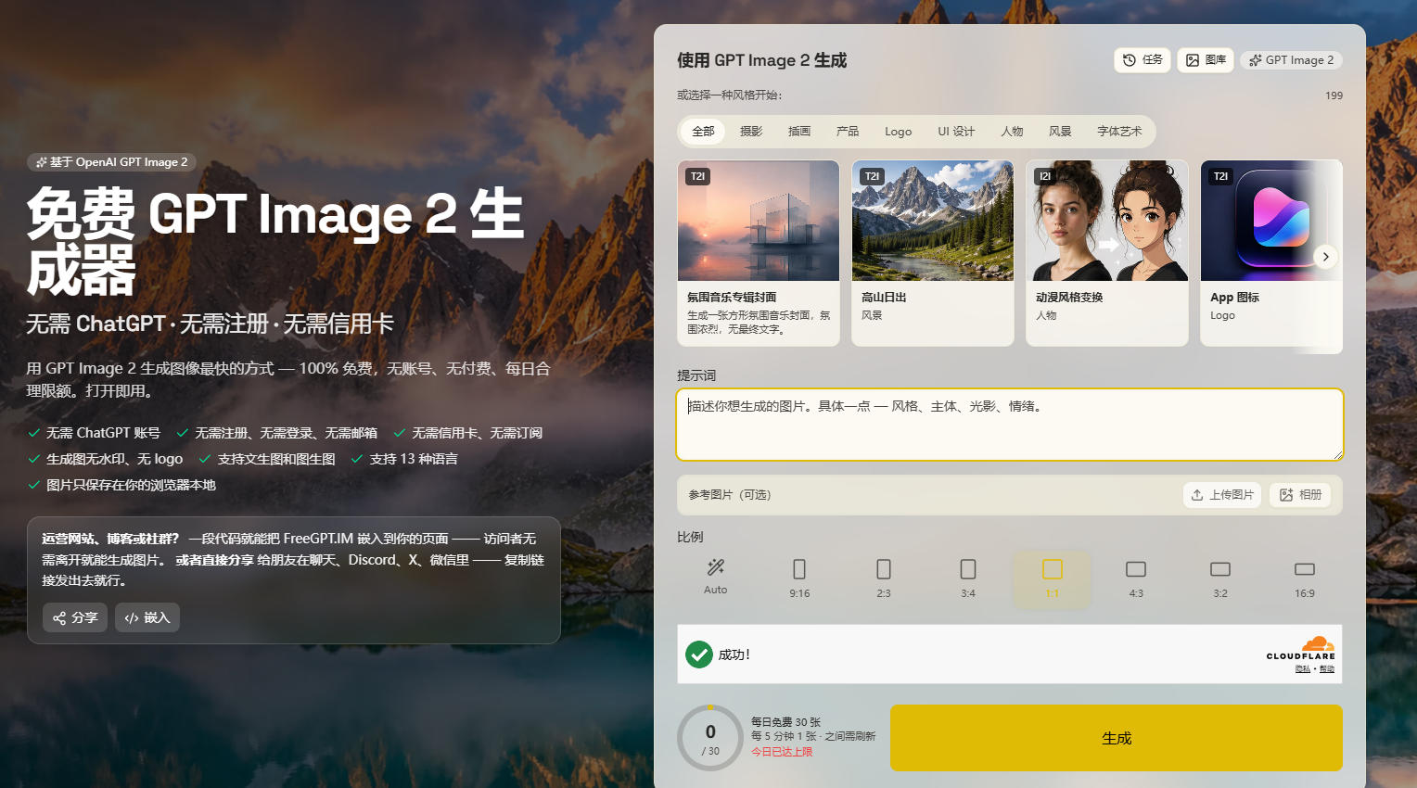Focus the 提示词 prompt text box

pyautogui.click(x=1010, y=425)
